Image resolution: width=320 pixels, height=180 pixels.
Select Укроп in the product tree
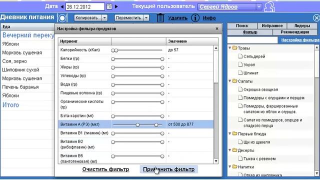coord(249,64)
